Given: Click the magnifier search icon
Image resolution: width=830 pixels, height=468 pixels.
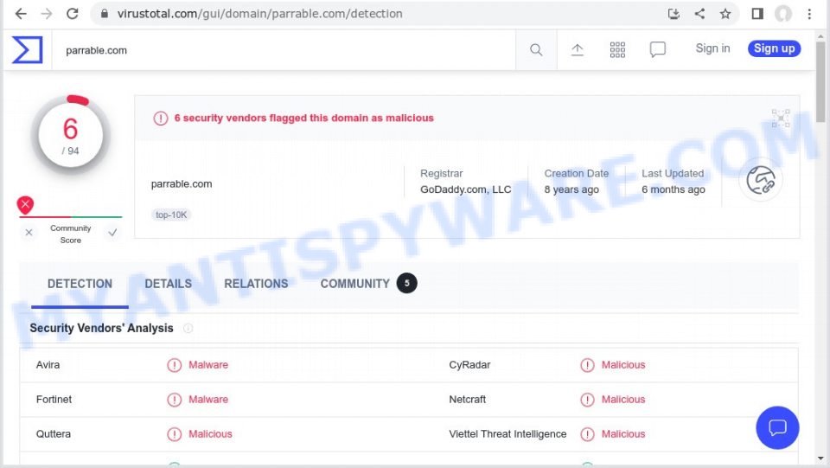Looking at the screenshot, I should coord(536,50).
